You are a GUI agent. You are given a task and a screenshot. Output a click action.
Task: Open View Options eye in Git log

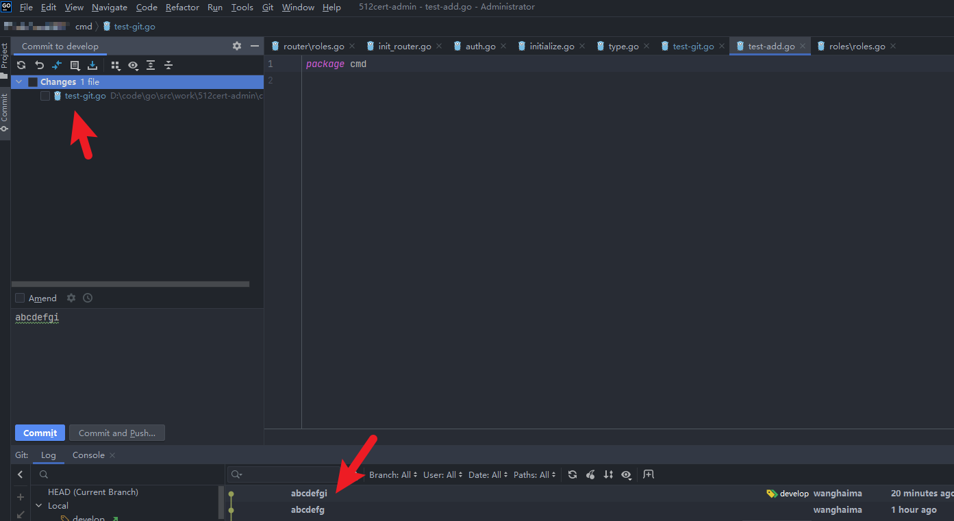[626, 474]
